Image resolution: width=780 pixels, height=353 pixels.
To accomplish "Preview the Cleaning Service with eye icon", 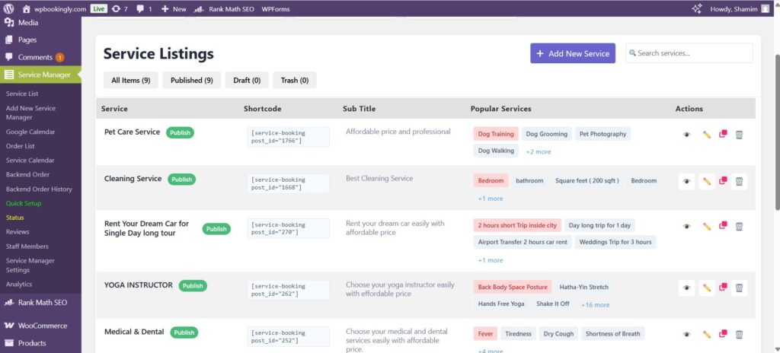I will coord(686,182).
